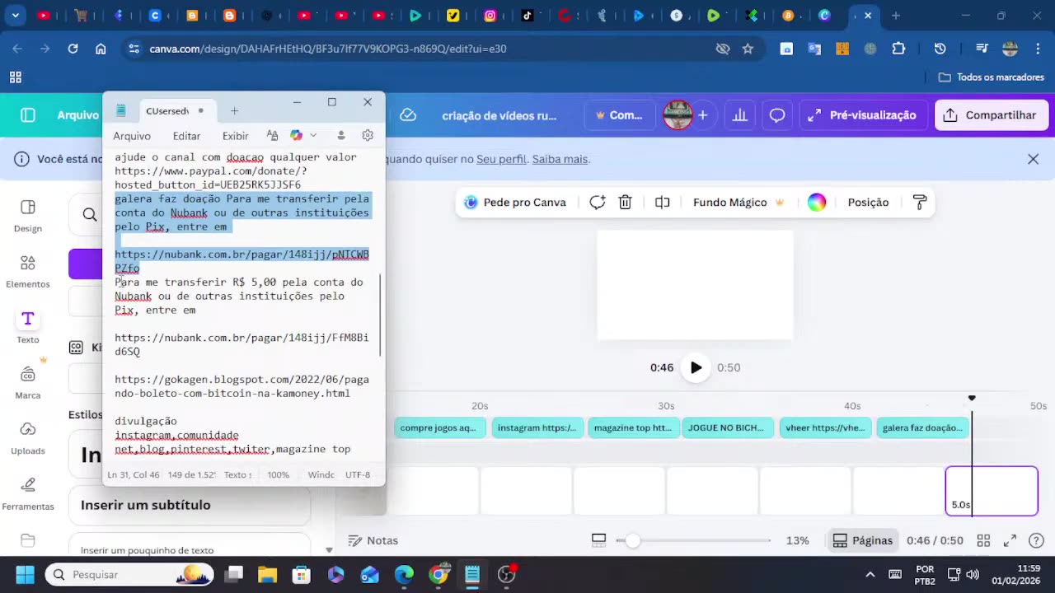Click the gokagen.blogspot.com link text in Notepad
Screen dimensions: 1055x593
click(241, 386)
